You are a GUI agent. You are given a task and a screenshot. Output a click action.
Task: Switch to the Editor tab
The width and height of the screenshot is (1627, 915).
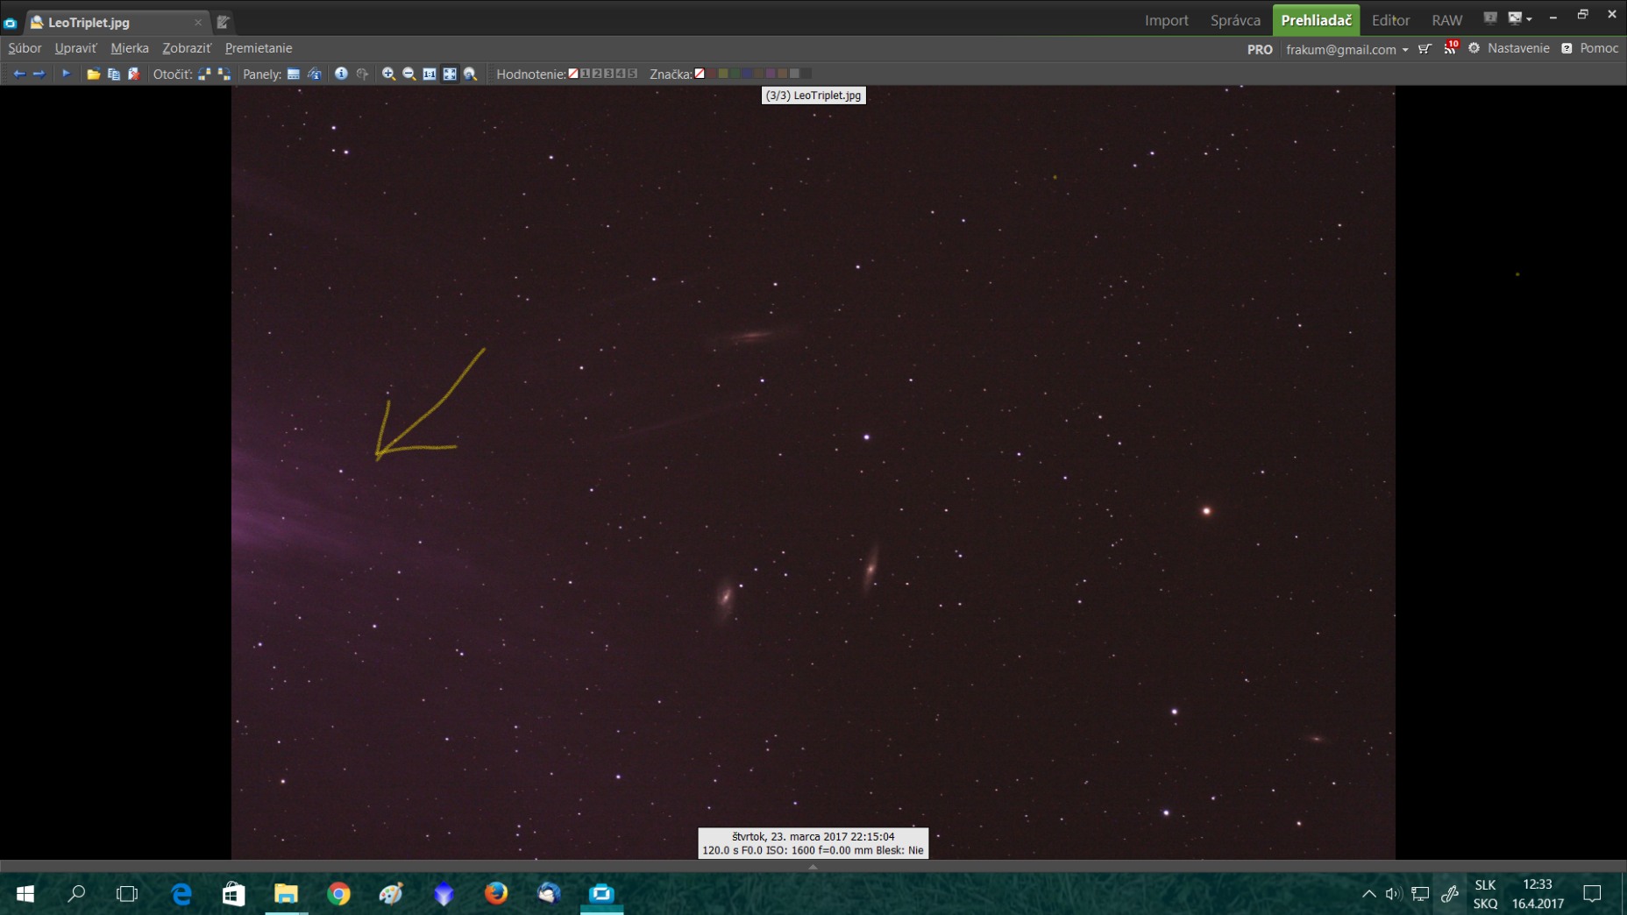1390,20
